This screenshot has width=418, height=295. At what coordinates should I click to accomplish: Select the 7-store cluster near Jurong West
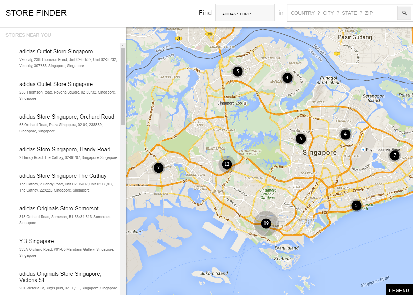[x=158, y=168]
